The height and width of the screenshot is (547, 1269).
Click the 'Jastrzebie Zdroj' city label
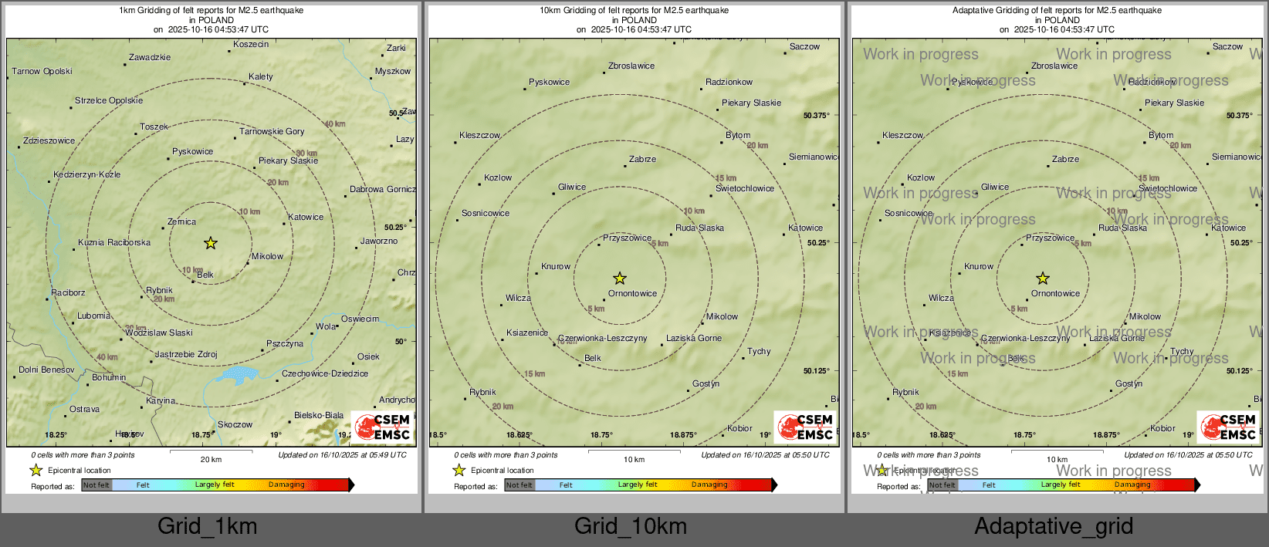pos(186,355)
